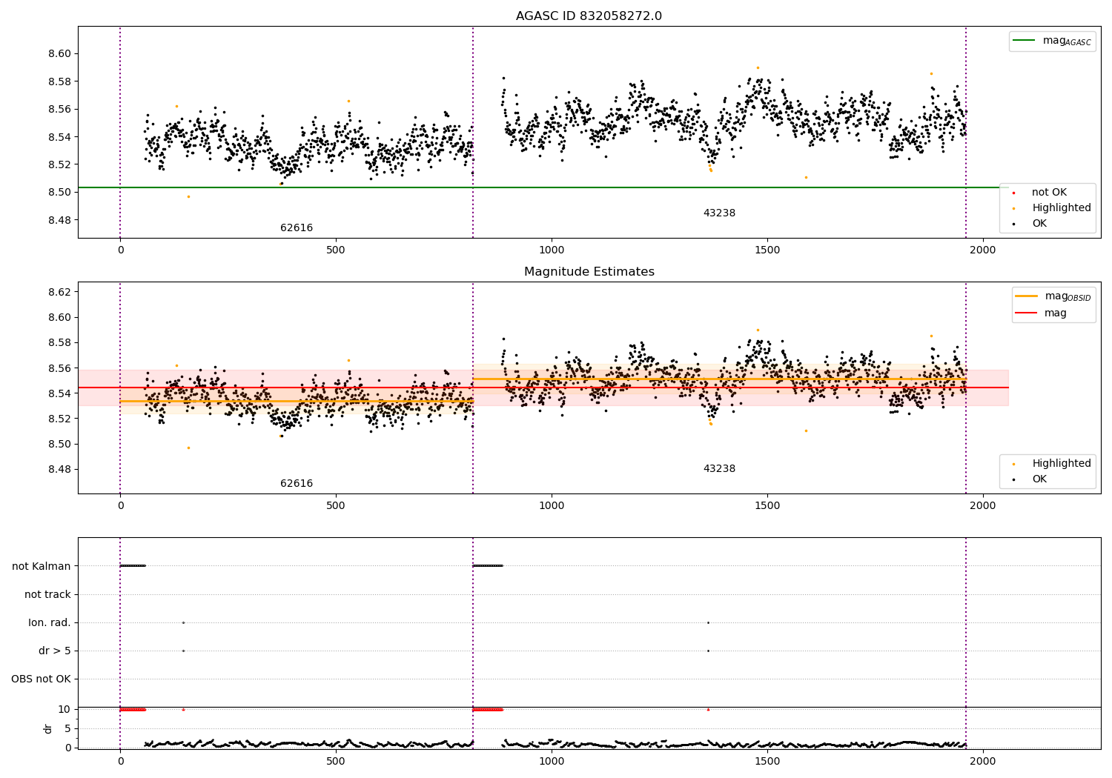Click the second 'not Kalman' marker run after 800
1112x778 pixels.
coord(488,566)
